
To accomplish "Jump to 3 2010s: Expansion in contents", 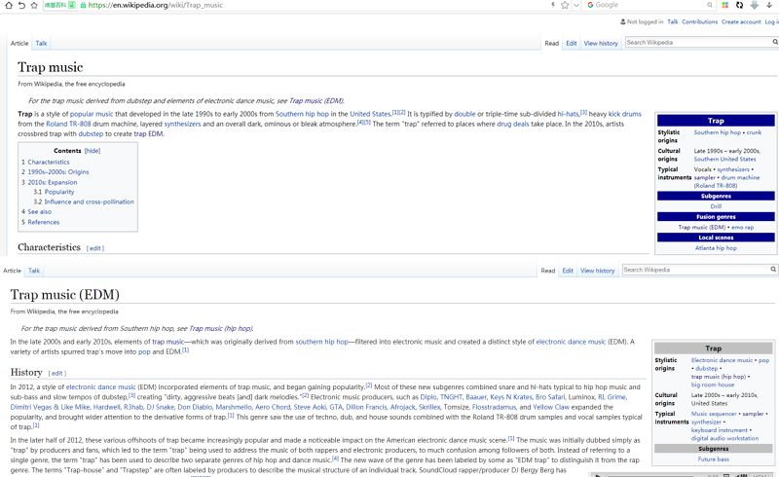I will point(50,182).
